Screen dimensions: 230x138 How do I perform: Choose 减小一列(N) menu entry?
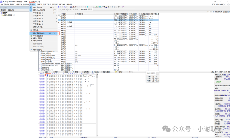point(44,38)
